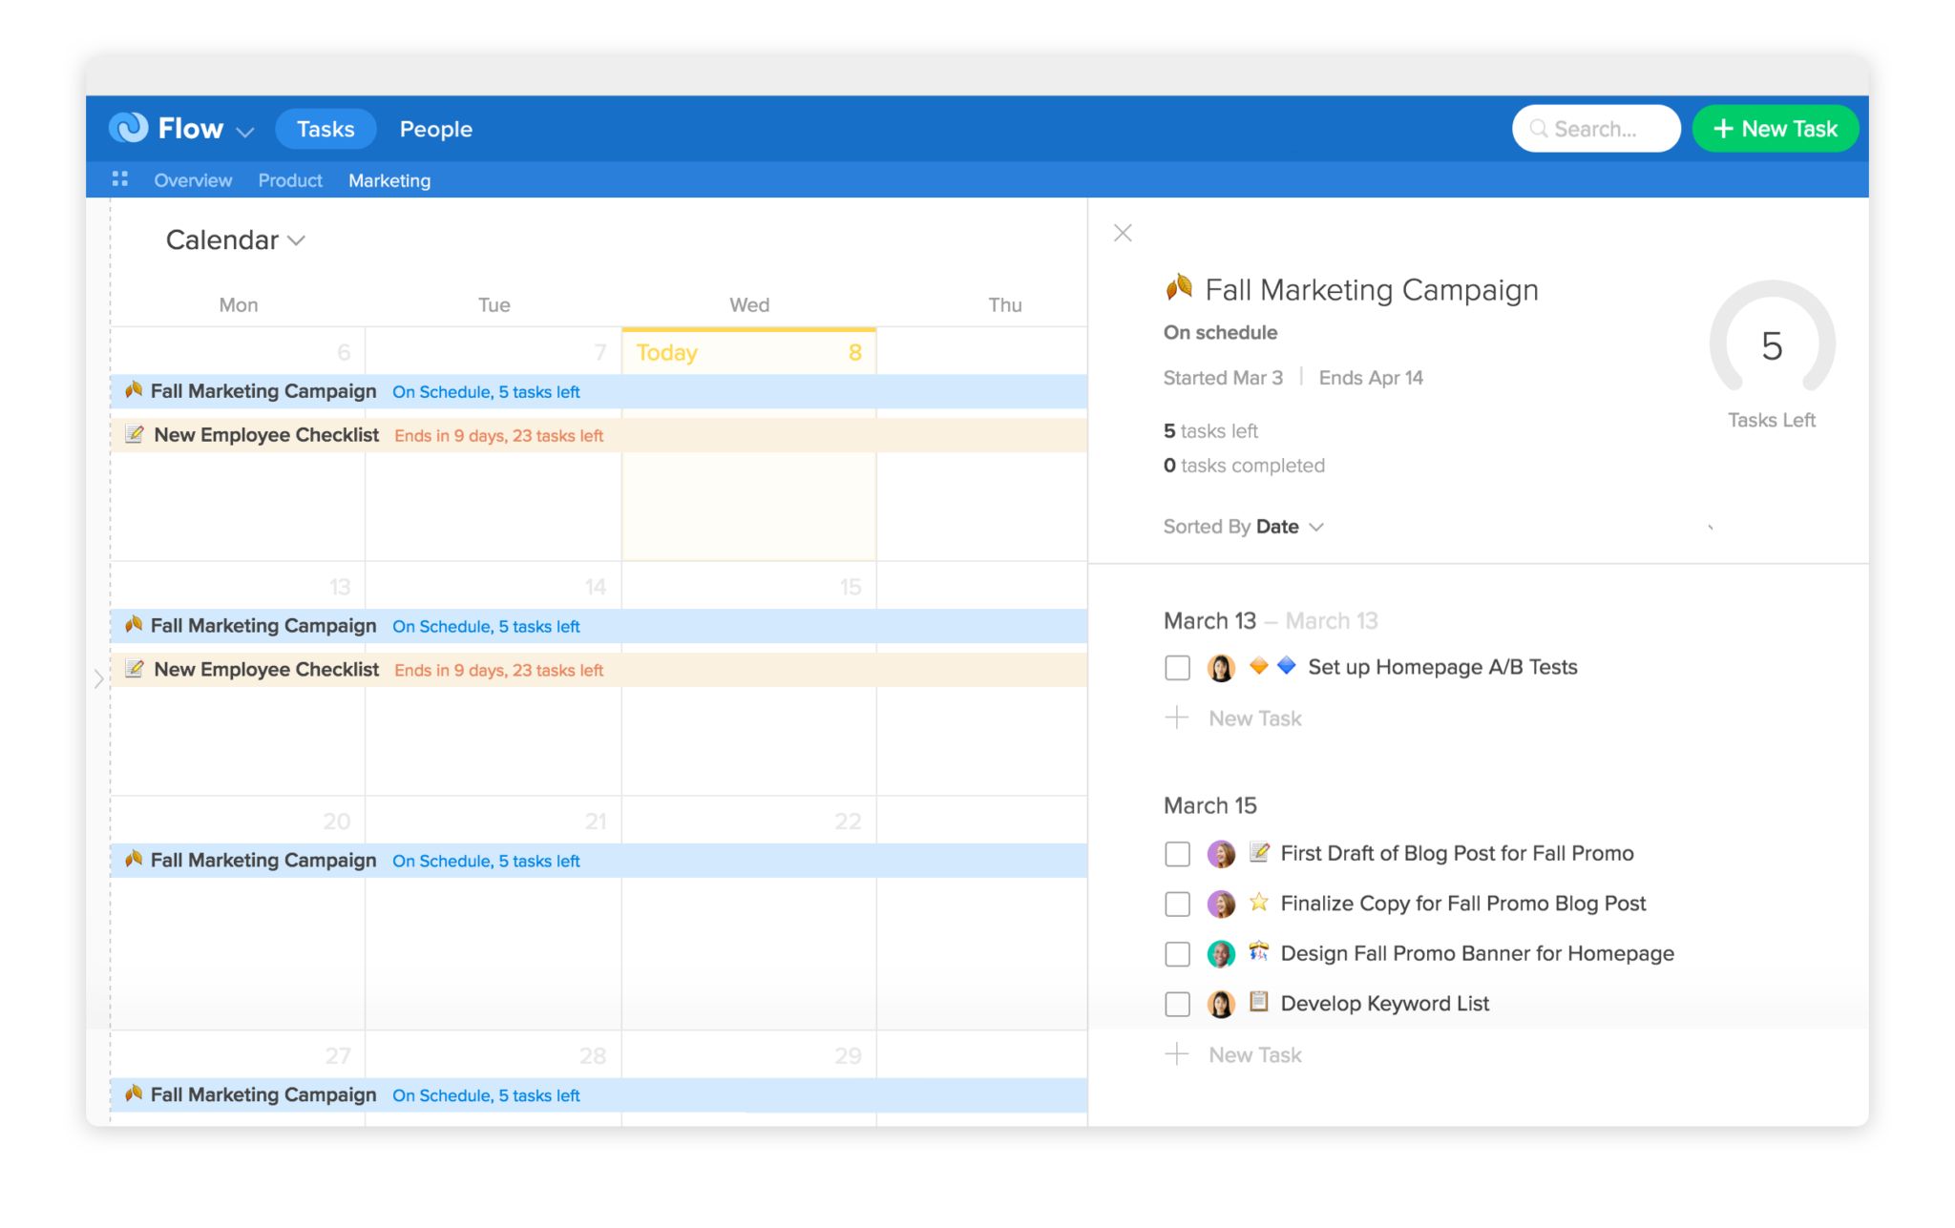Image resolution: width=1955 pixels, height=1228 pixels.
Task: Click assignee avatar on Finalize Copy task
Action: pos(1221,904)
